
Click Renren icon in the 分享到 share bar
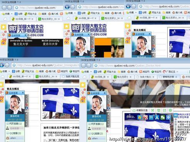157,117
